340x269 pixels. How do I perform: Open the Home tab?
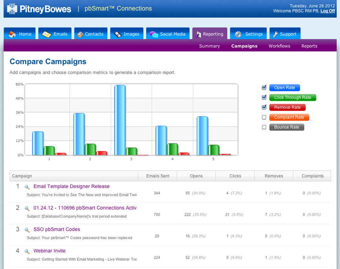[x=20, y=33]
